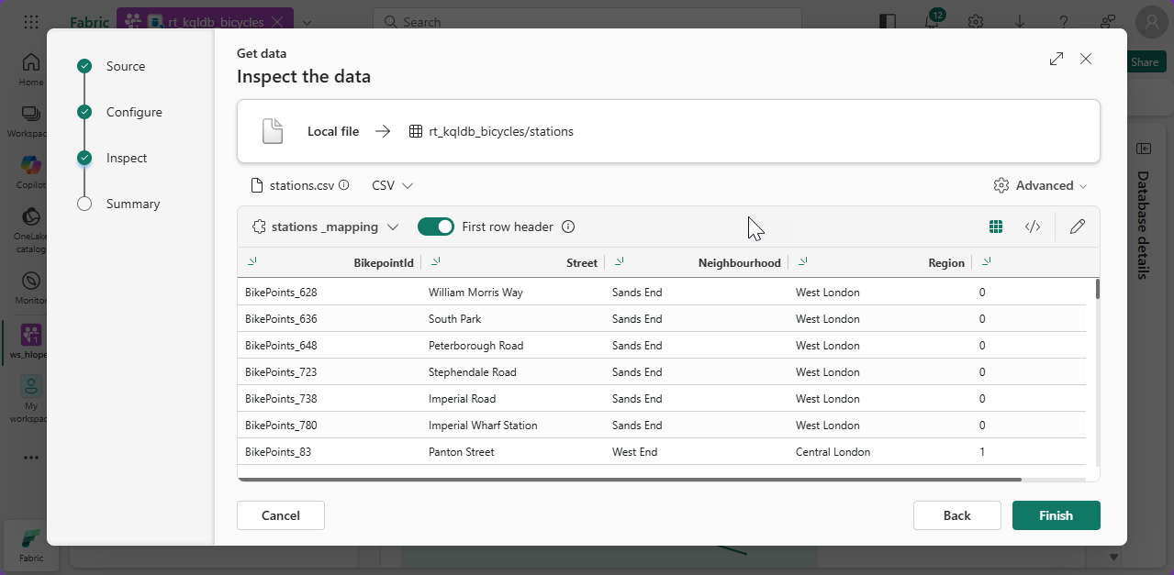This screenshot has height=575, width=1174.
Task: Open the CSV format dropdown
Action: [392, 185]
